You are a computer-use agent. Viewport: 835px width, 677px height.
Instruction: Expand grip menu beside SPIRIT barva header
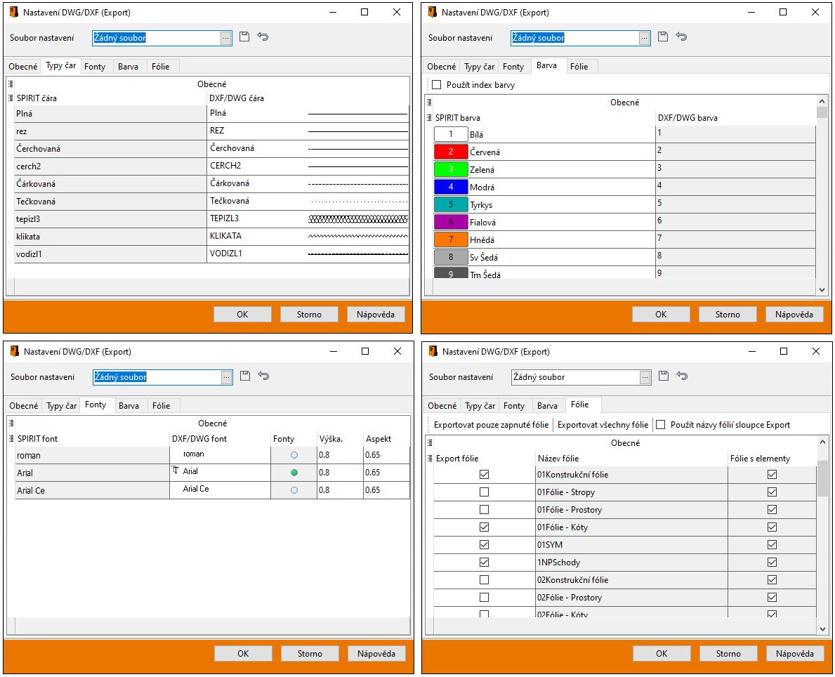(x=429, y=118)
